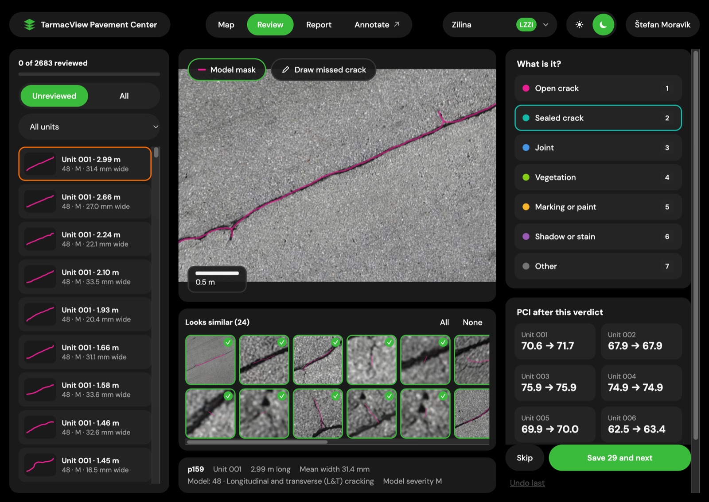Open the Report tab
This screenshot has height=502, width=709.
tap(319, 25)
